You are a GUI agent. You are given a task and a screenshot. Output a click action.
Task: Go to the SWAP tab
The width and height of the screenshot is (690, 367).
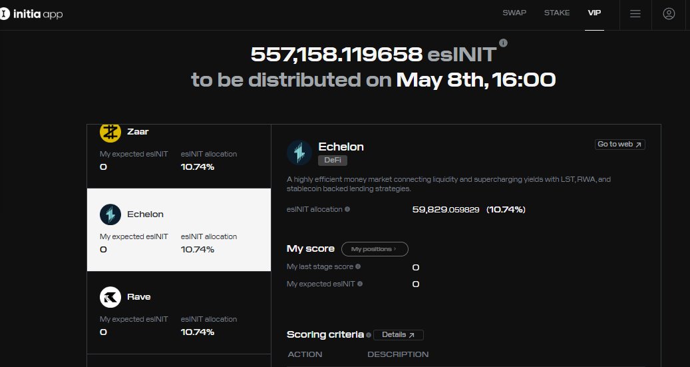(514, 13)
